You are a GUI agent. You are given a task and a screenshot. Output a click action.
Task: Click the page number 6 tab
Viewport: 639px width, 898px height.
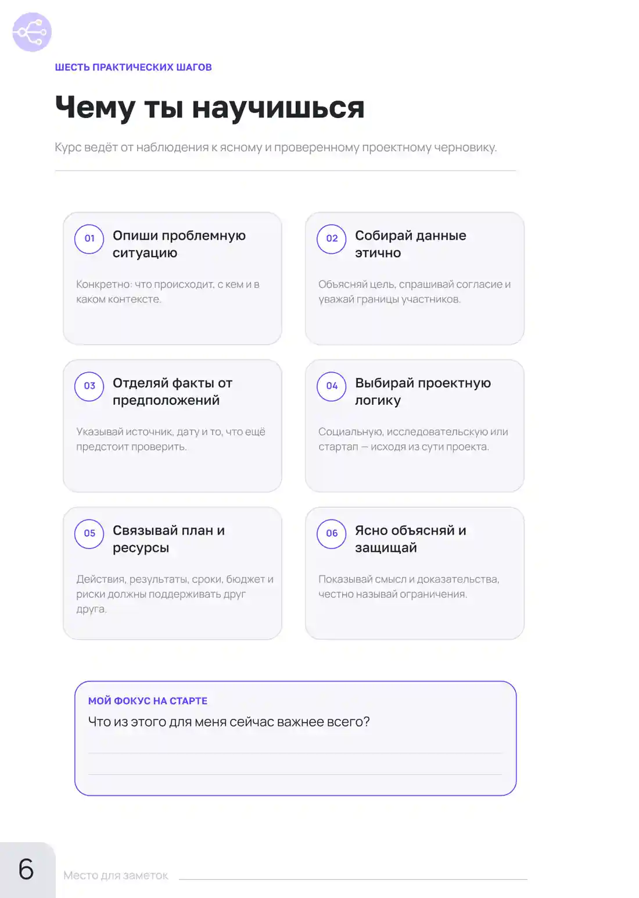coord(27,870)
